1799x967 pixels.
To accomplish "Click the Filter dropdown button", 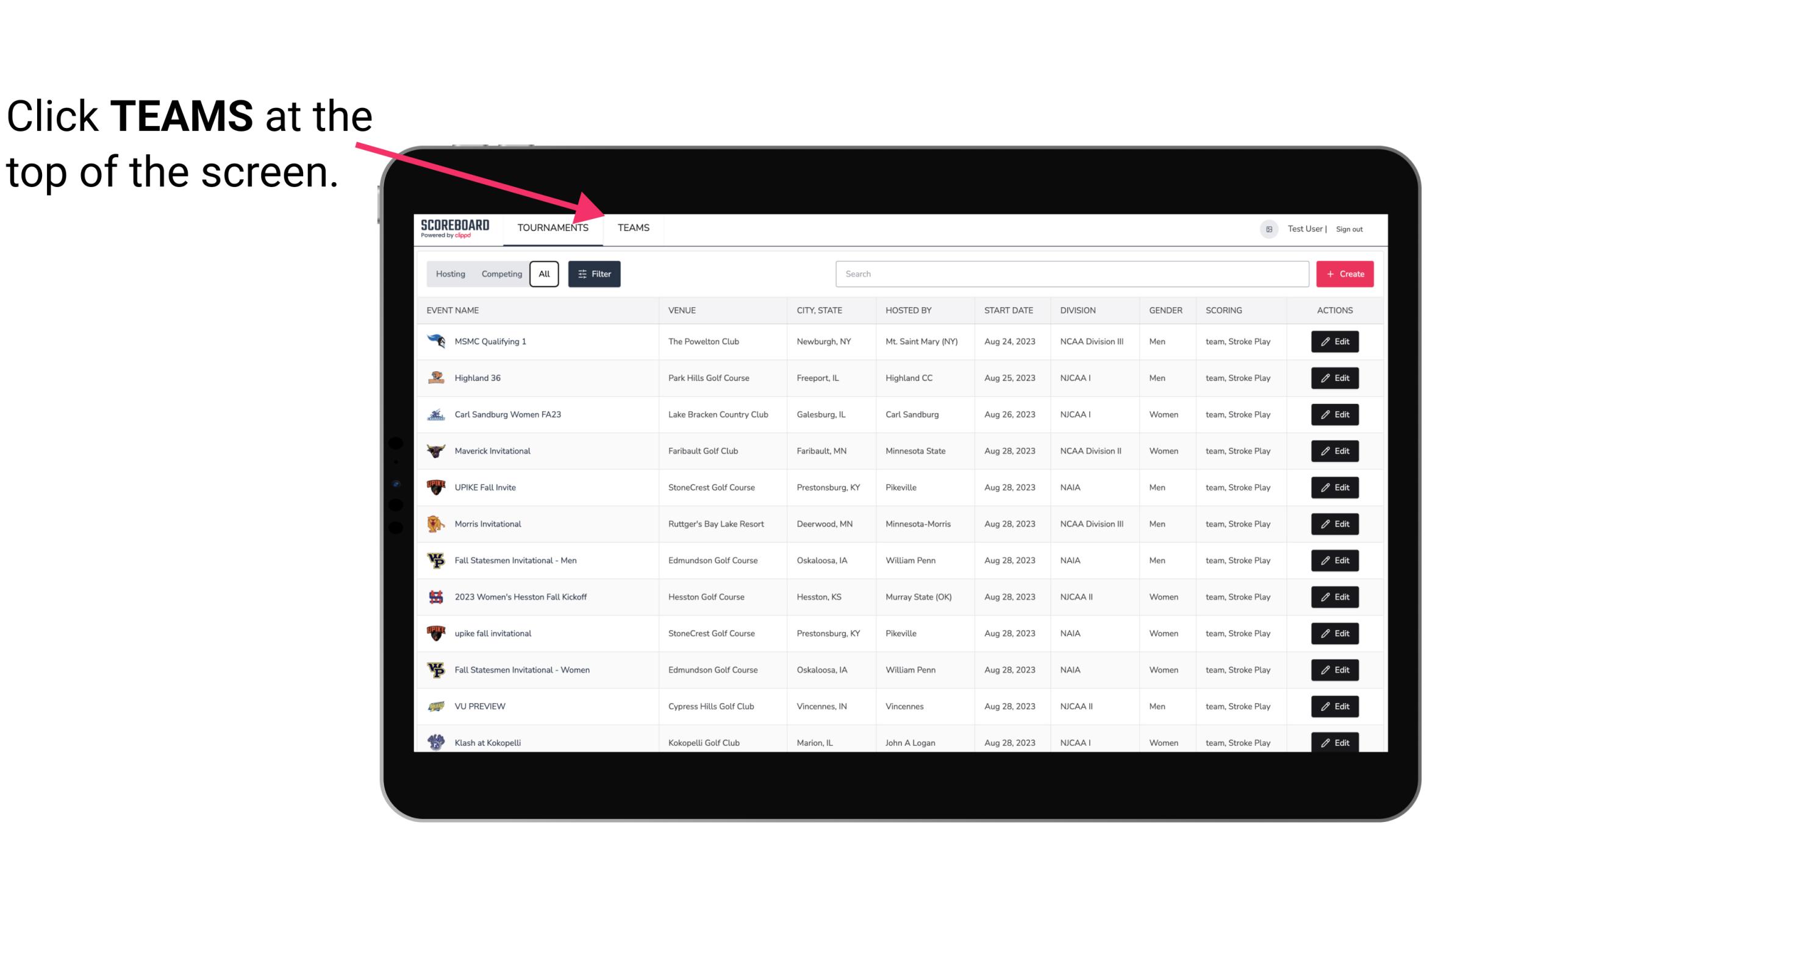I will pyautogui.click(x=593, y=274).
